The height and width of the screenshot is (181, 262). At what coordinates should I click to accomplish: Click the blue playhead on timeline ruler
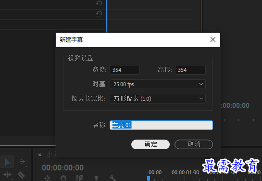coord(149,178)
